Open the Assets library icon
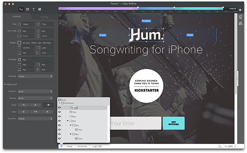The height and width of the screenshot is (153, 247). coord(240,23)
